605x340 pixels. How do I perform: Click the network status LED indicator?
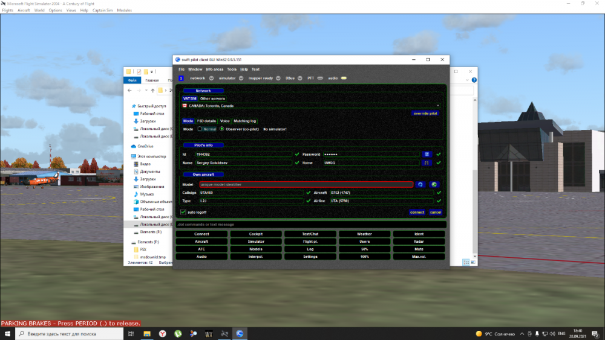click(x=211, y=78)
